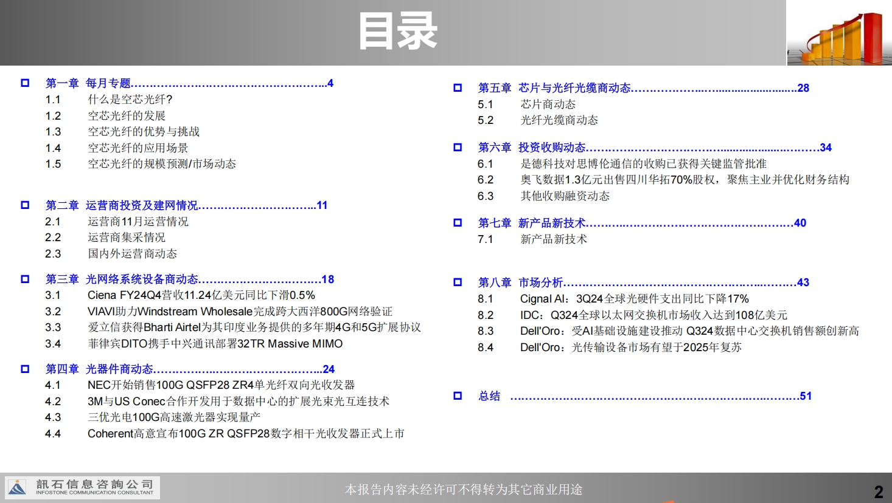Click the square bullet beside 第七章
The image size is (892, 503).
pyautogui.click(x=458, y=223)
